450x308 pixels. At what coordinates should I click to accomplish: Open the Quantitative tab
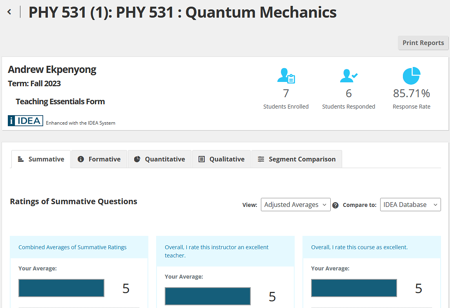coord(160,159)
